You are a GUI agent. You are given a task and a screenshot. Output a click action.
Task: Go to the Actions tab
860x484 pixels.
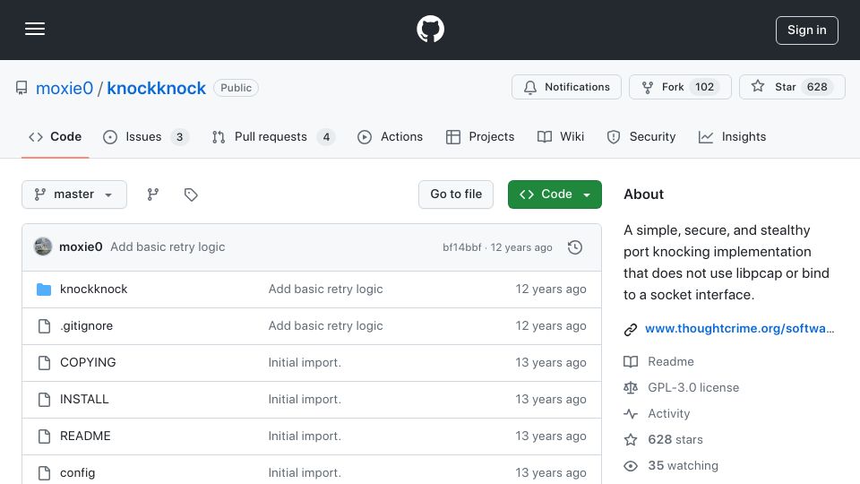[390, 136]
